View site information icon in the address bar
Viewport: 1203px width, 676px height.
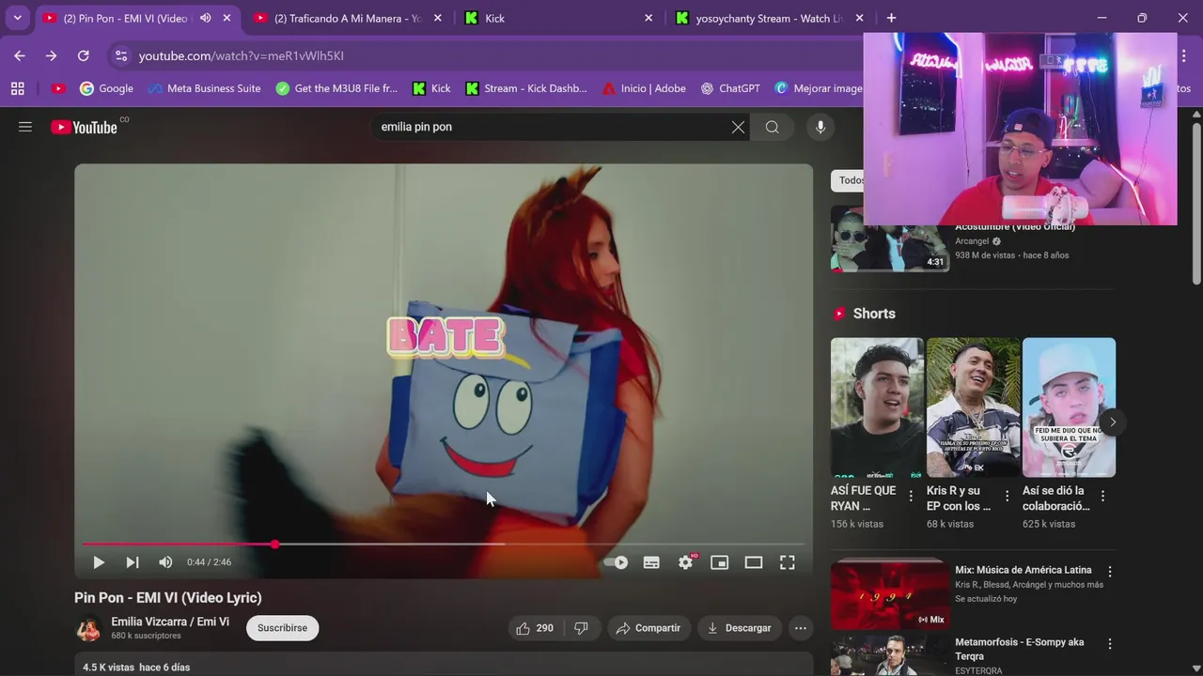point(120,56)
